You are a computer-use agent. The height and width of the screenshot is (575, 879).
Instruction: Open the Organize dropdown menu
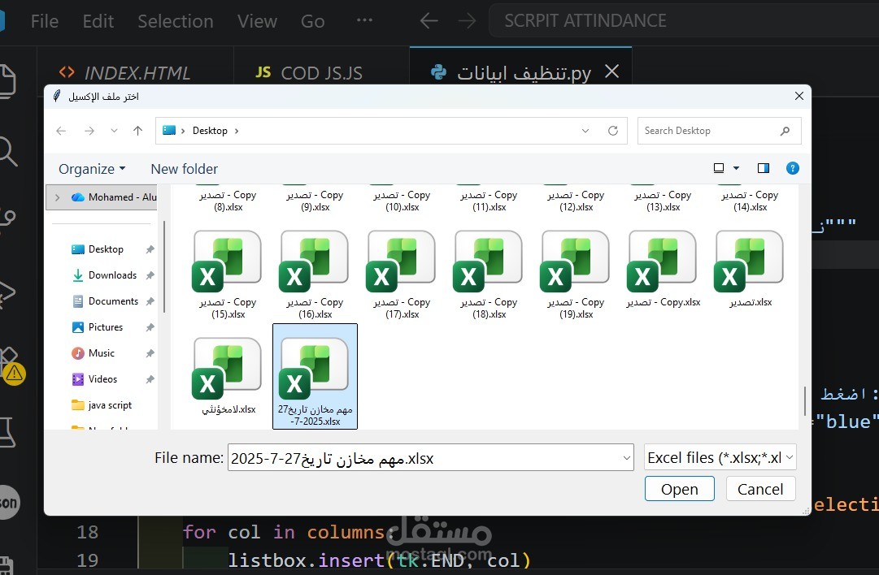coord(92,169)
